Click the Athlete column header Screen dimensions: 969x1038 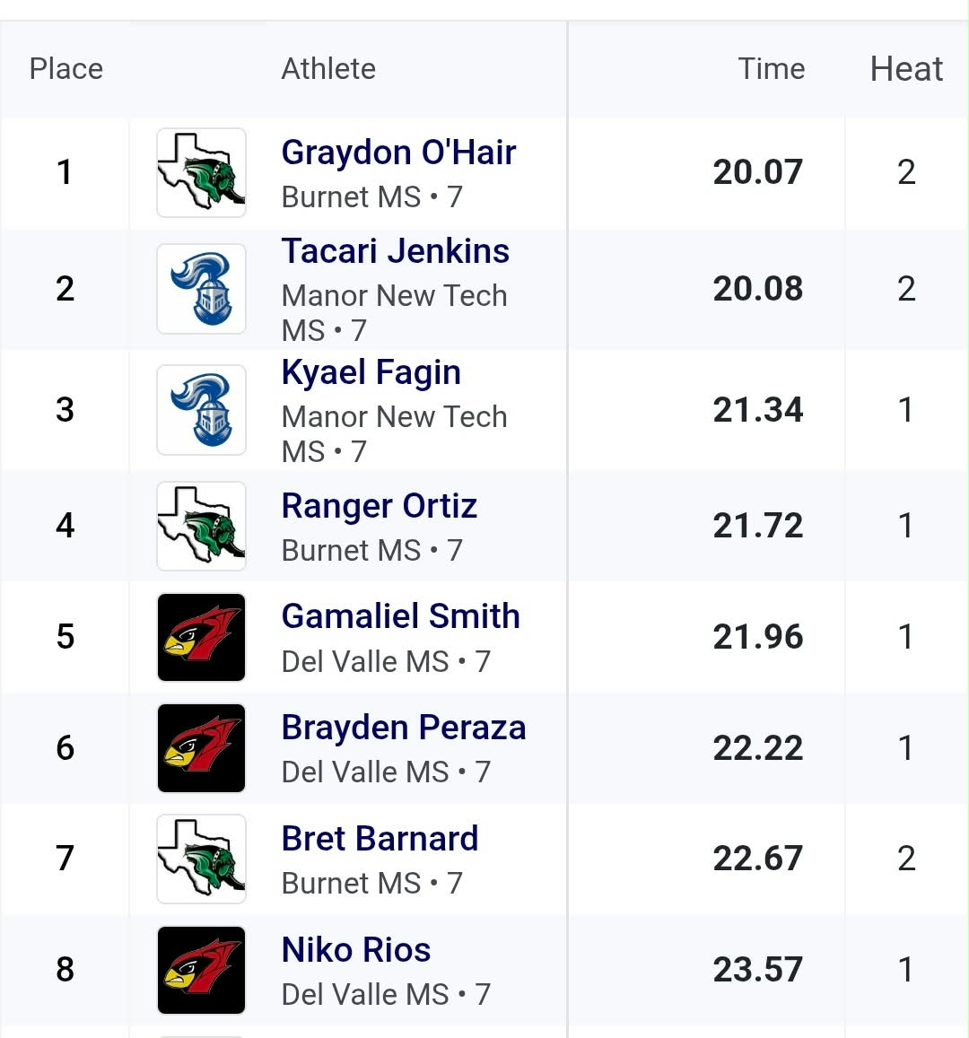(x=328, y=69)
